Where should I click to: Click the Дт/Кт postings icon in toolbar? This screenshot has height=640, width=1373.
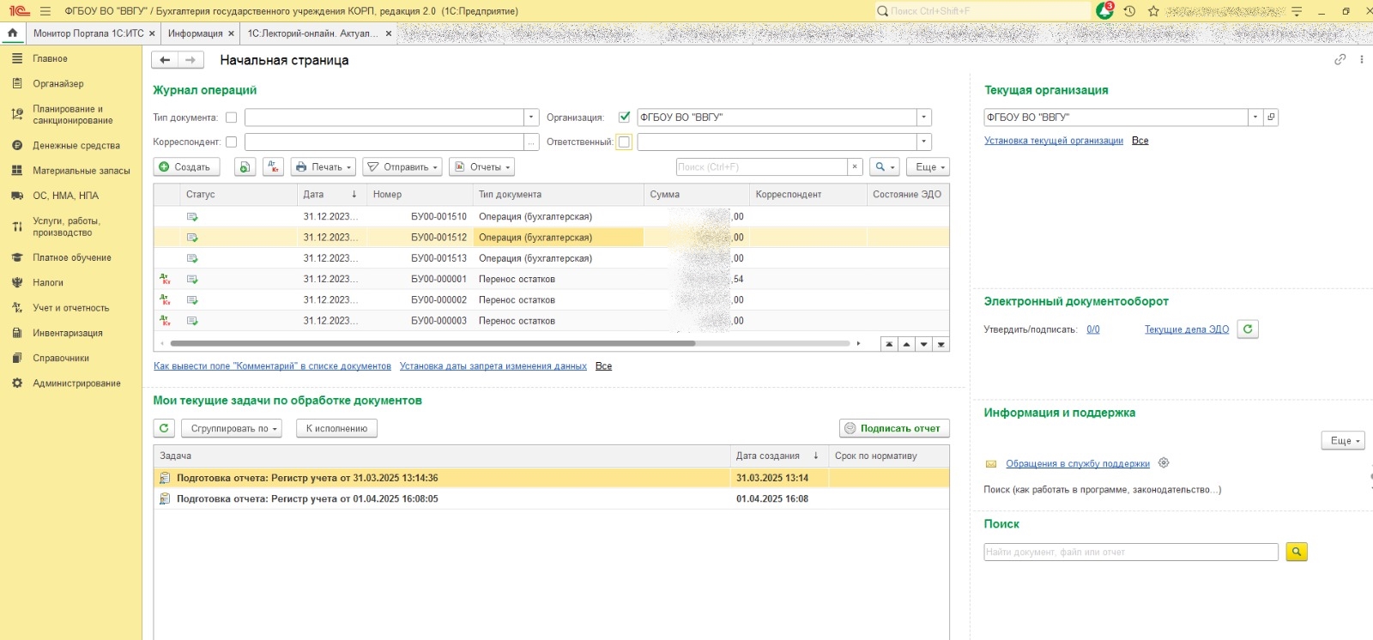coord(273,167)
